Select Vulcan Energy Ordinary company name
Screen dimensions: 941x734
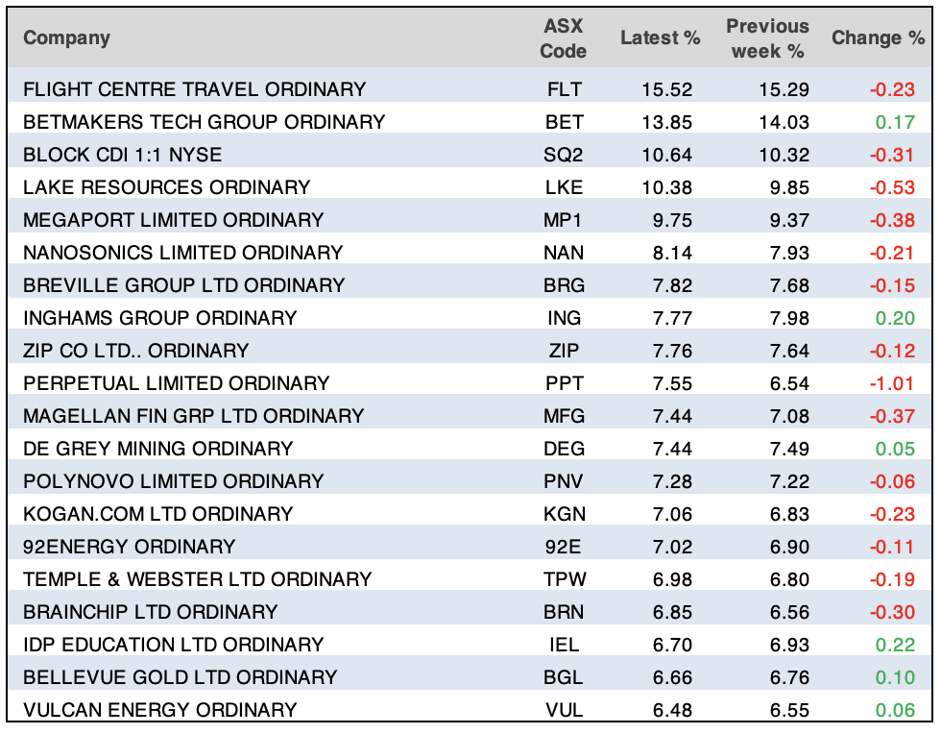point(159,710)
